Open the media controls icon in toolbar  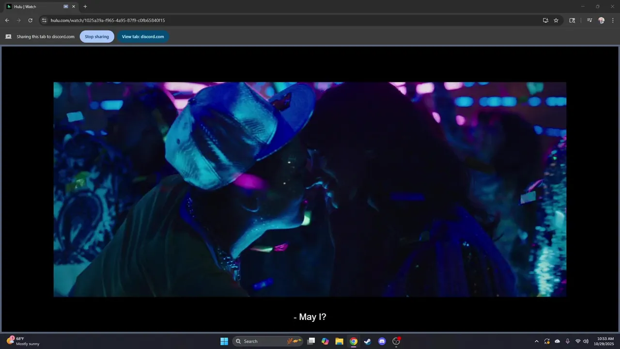tap(589, 20)
